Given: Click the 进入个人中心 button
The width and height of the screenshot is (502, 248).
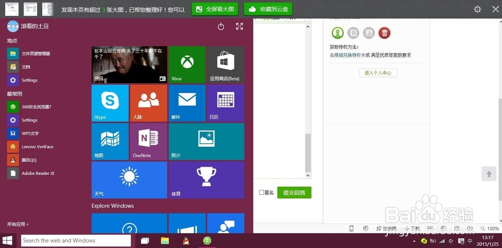Looking at the screenshot, I should [378, 73].
